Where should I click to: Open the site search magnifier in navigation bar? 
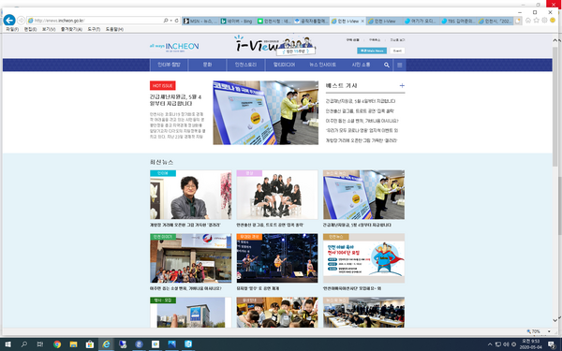(x=386, y=65)
